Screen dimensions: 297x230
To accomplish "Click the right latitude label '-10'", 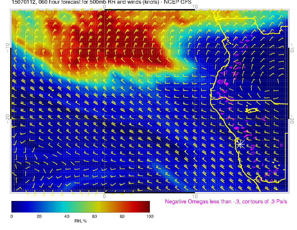I will 292,48.
